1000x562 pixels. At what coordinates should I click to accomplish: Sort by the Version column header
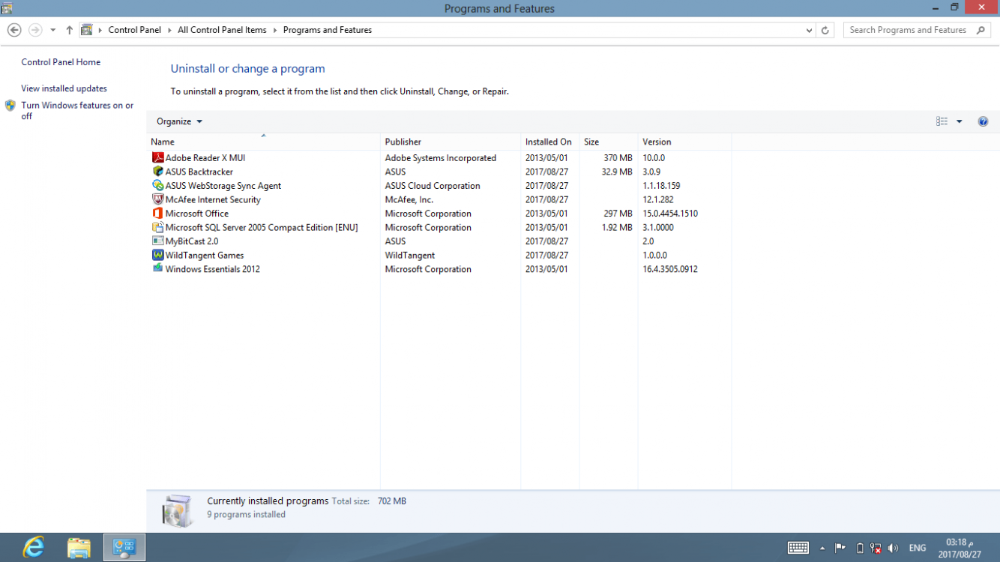(x=684, y=142)
